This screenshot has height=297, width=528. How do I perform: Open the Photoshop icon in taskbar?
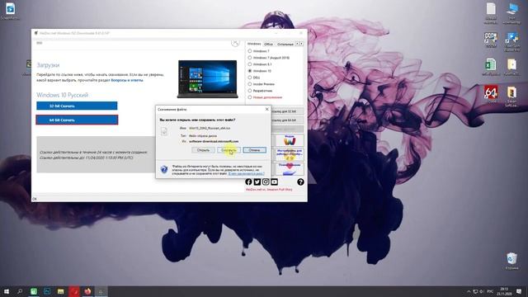pos(47,291)
